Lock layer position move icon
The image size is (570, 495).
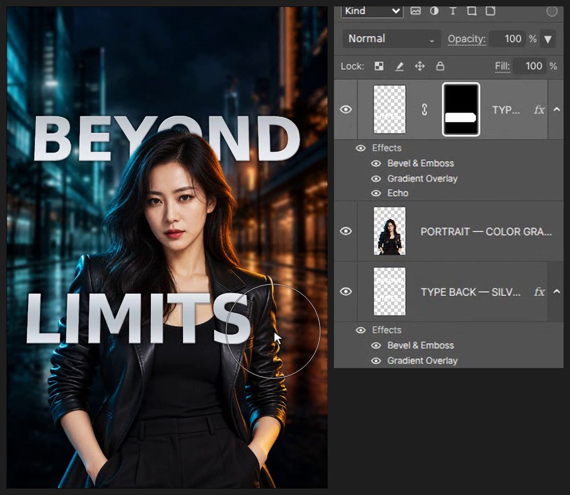click(x=420, y=66)
